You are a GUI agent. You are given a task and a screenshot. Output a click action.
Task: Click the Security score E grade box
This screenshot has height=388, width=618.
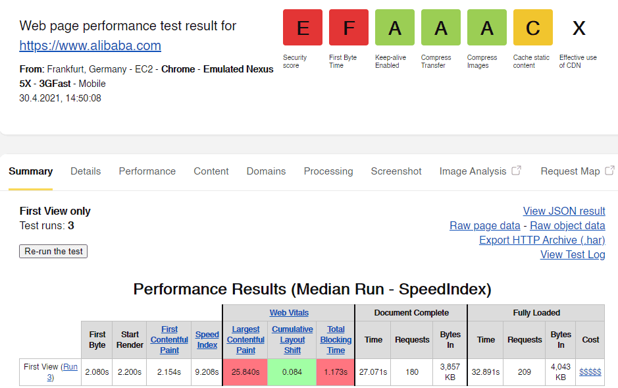[303, 28]
